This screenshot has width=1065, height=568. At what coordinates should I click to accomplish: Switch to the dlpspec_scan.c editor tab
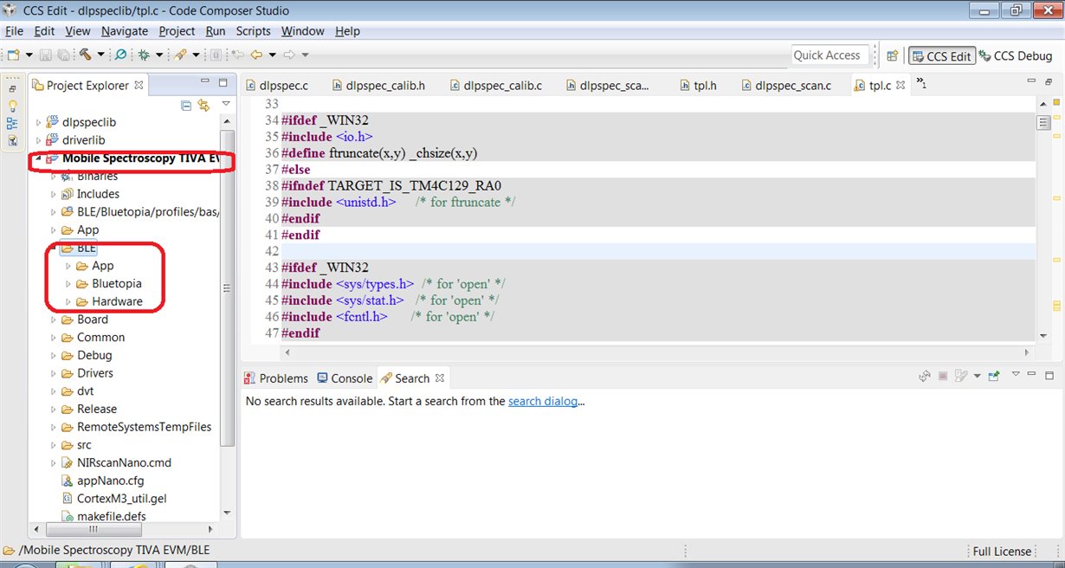point(791,86)
